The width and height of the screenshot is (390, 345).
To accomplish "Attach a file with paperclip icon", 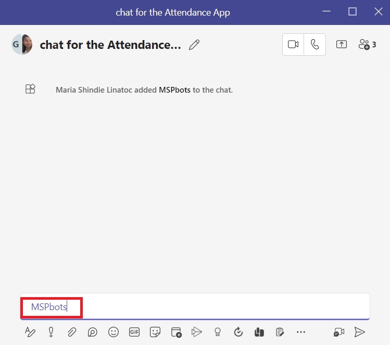I will point(72,332).
